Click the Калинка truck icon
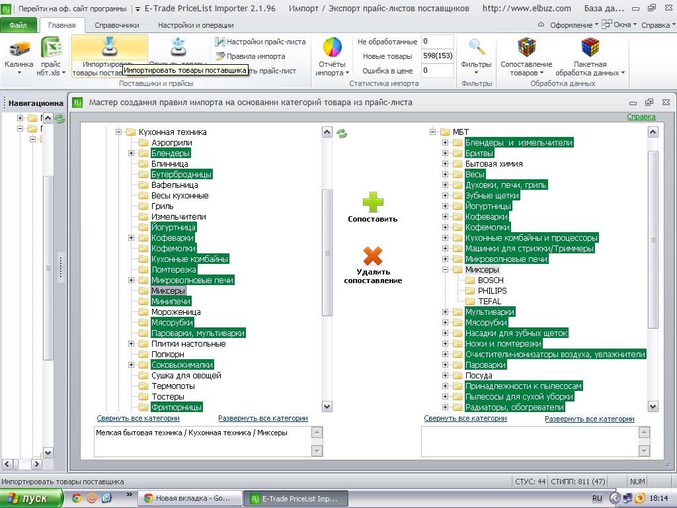Viewport: 677px width, 508px height. [19, 48]
